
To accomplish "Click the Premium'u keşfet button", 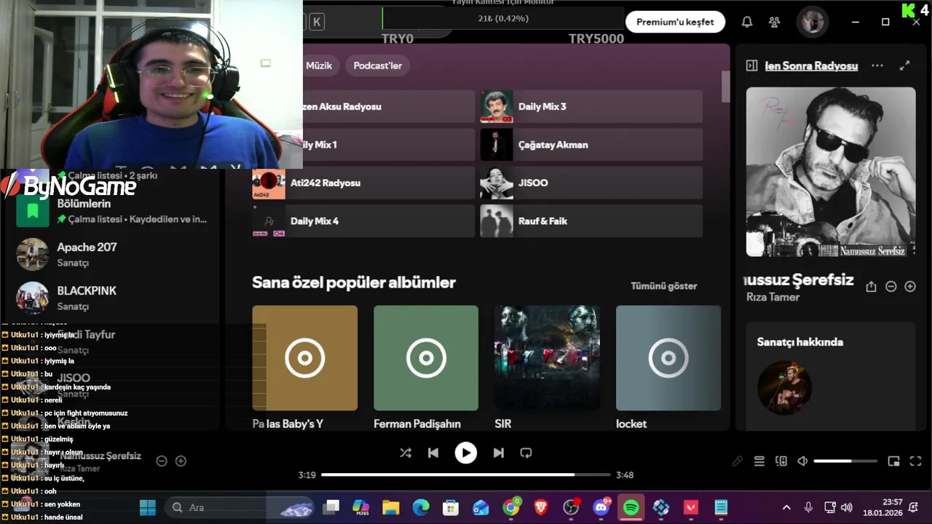I will (675, 22).
